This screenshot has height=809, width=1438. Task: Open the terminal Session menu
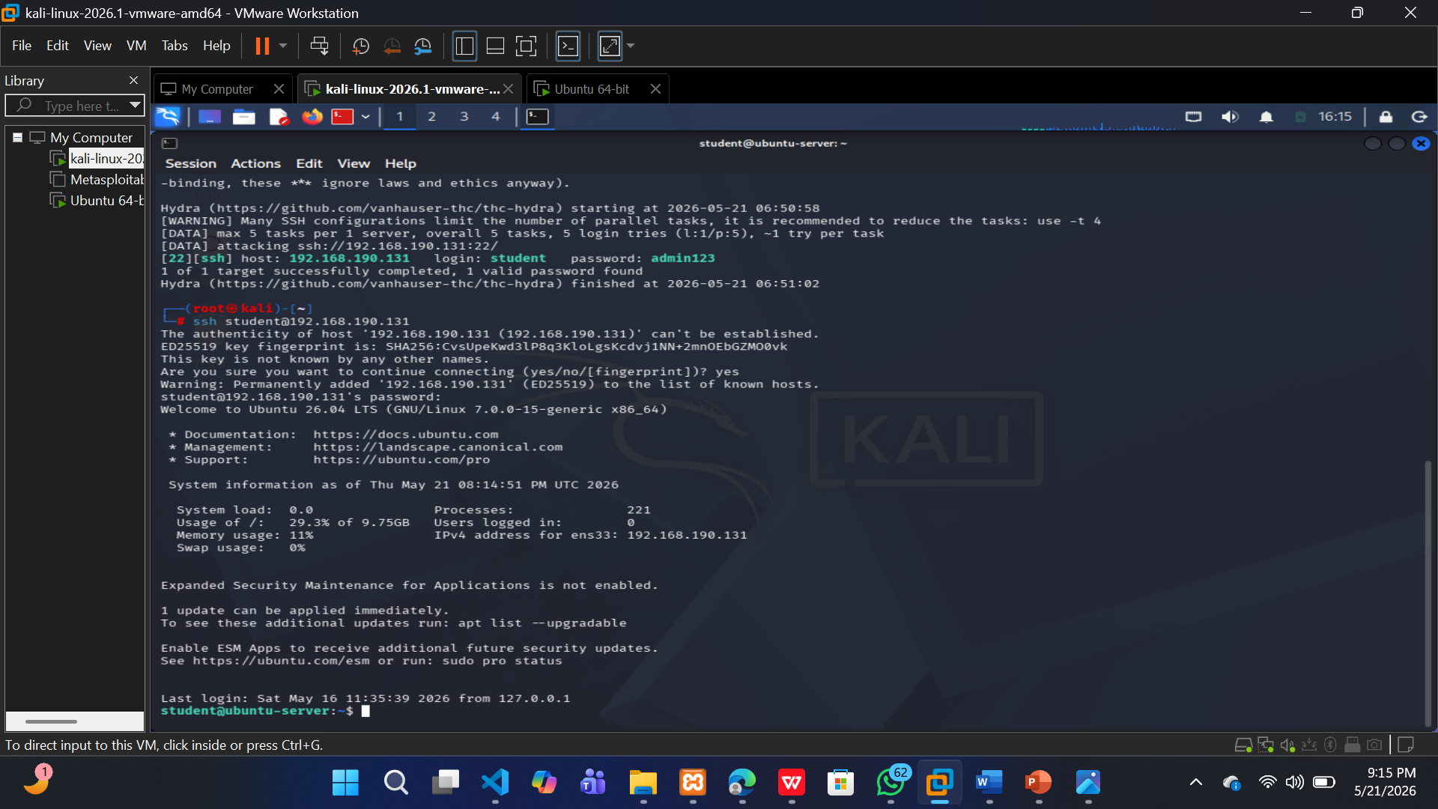click(x=190, y=164)
